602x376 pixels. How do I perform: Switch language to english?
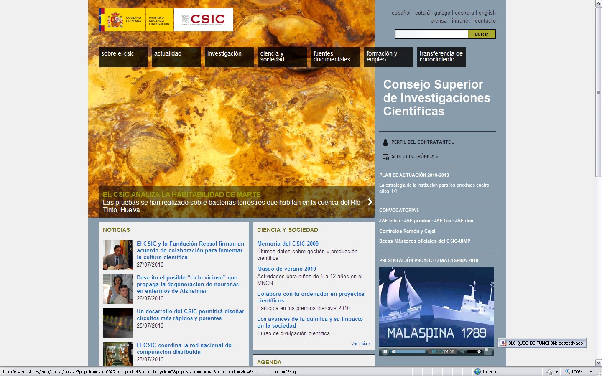487,13
